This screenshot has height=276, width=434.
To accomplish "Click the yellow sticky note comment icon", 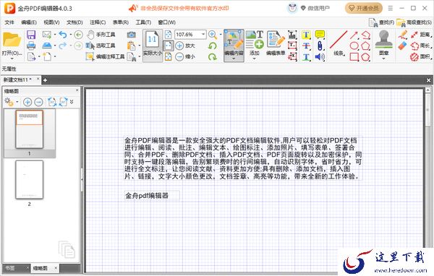I will (320, 35).
